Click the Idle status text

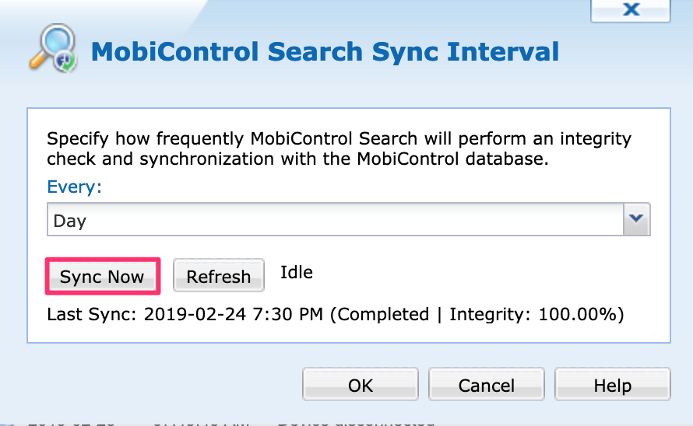[297, 272]
